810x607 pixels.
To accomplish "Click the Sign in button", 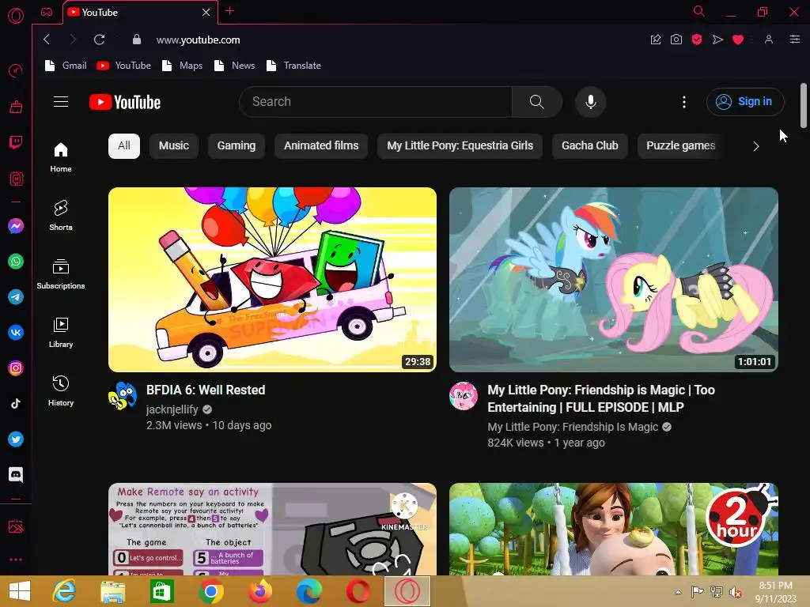I will 745,102.
